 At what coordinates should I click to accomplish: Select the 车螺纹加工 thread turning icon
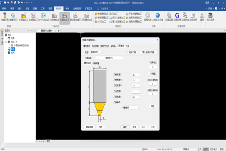tap(64, 17)
